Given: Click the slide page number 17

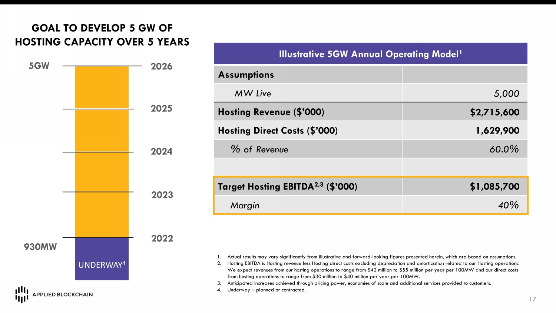Looking at the screenshot, I should point(533,299).
